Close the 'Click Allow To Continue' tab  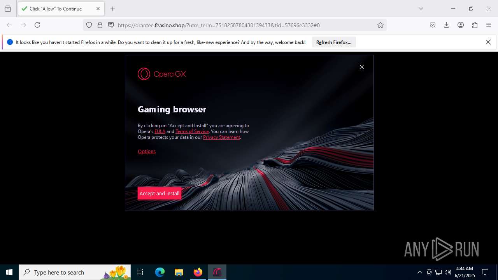click(98, 9)
